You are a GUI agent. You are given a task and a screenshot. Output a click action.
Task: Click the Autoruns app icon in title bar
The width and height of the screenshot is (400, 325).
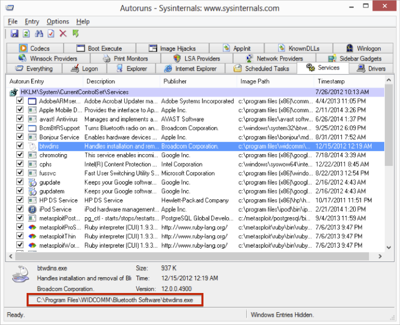click(x=10, y=8)
